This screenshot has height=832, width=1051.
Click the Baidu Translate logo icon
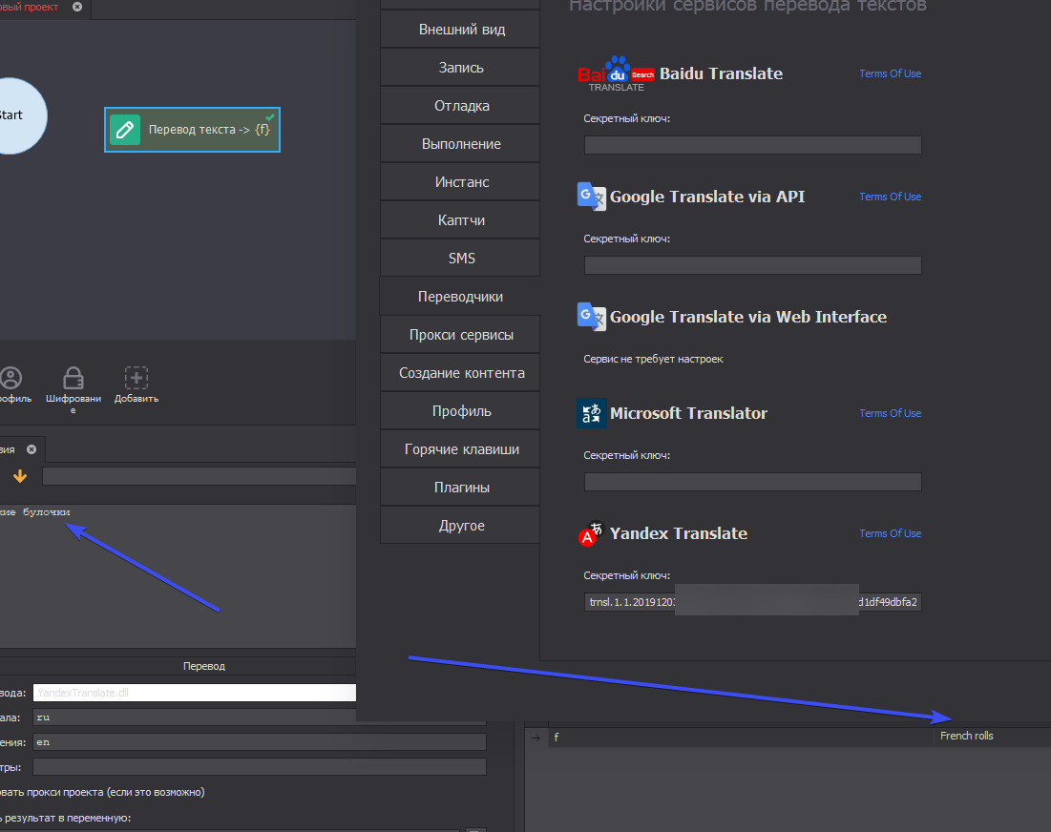tap(616, 73)
